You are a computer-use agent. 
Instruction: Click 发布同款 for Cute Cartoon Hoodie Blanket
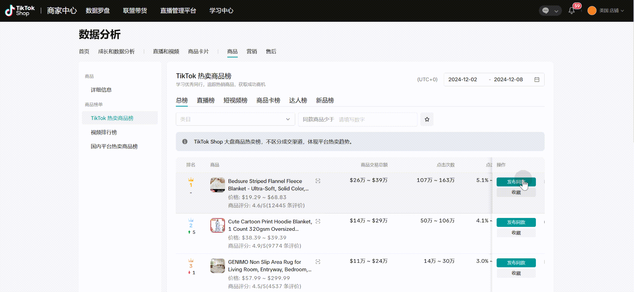(x=516, y=222)
